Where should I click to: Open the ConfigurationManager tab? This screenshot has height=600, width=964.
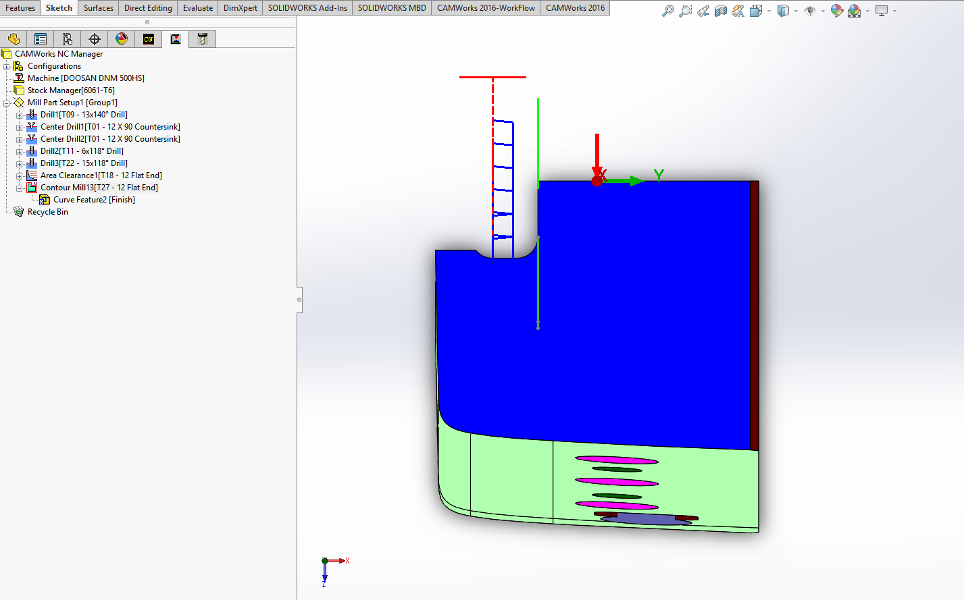tap(68, 39)
